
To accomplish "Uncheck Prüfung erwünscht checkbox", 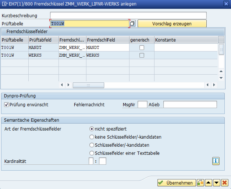I will coord(6,105).
